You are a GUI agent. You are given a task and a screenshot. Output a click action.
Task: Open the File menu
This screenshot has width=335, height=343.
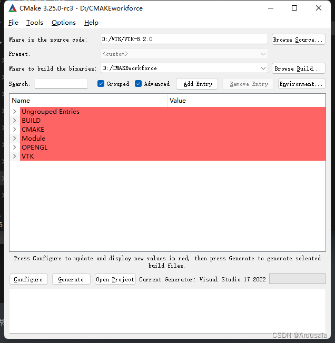coord(13,23)
